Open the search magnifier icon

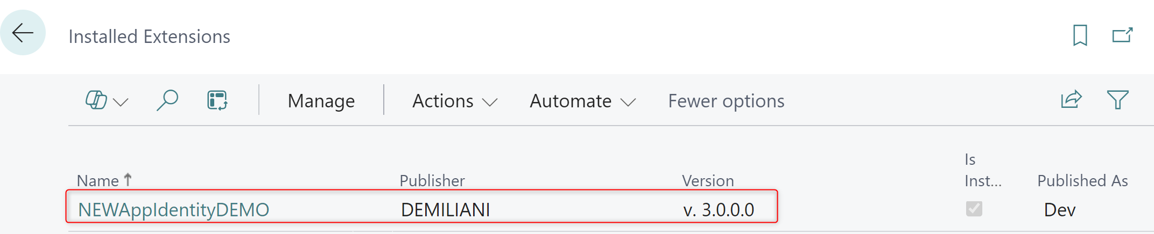(167, 100)
